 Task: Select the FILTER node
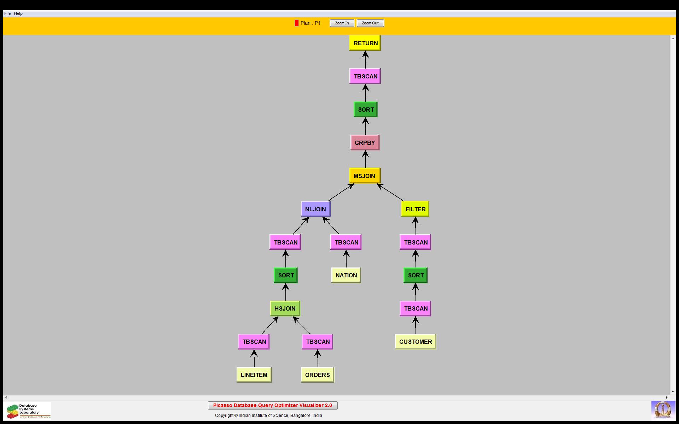click(415, 209)
